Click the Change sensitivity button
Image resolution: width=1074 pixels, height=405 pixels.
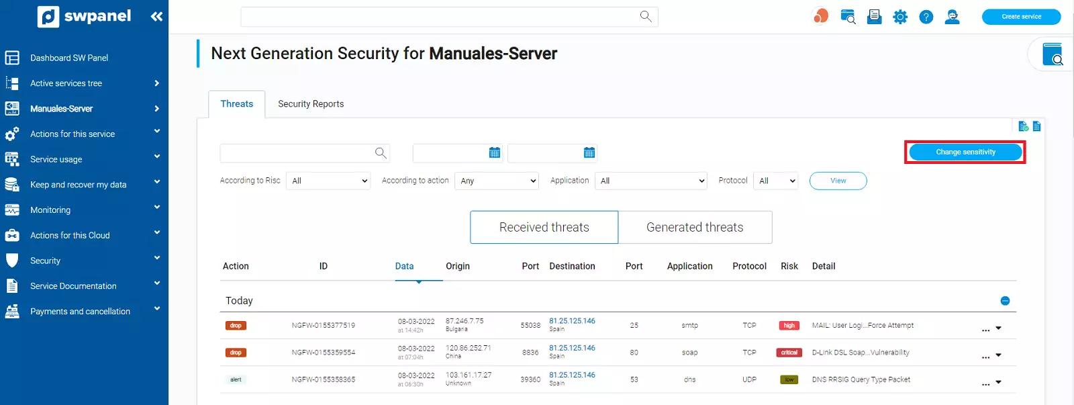click(965, 152)
